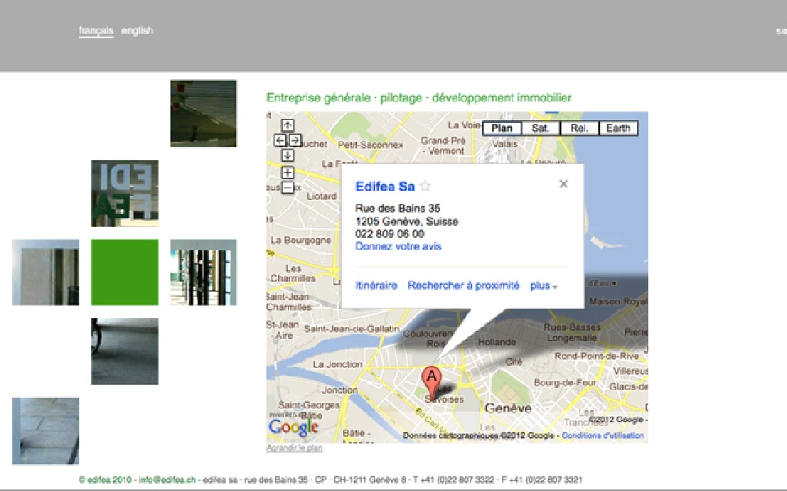Image resolution: width=787 pixels, height=491 pixels.
Task: Click the 'La Jonction' map label
Action: tap(337, 364)
